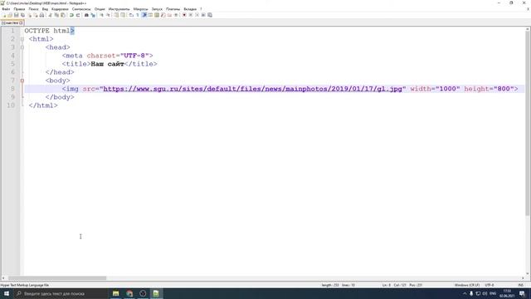The width and height of the screenshot is (531, 299).
Task: Open the Запуск menu
Action: [157, 9]
